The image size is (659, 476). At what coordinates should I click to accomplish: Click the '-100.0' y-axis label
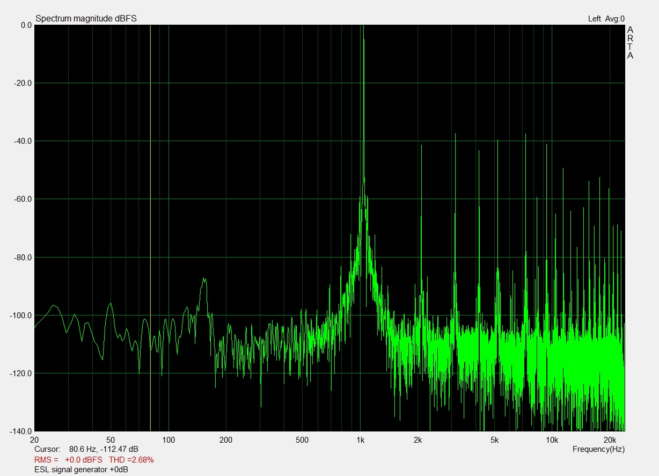coord(21,316)
